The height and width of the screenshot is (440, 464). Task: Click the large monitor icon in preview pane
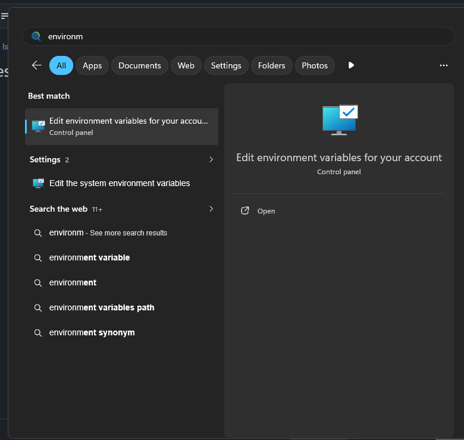(340, 120)
